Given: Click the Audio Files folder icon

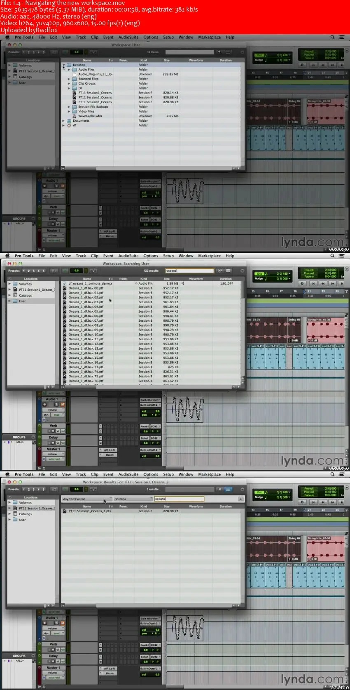Looking at the screenshot, I should (75, 70).
